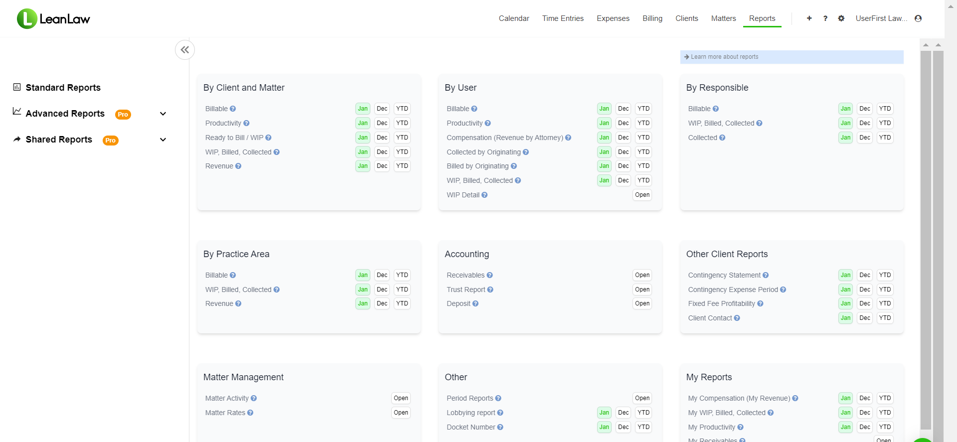Run Client and Matter Productivity report for Dec
The width and height of the screenshot is (957, 442).
382,123
